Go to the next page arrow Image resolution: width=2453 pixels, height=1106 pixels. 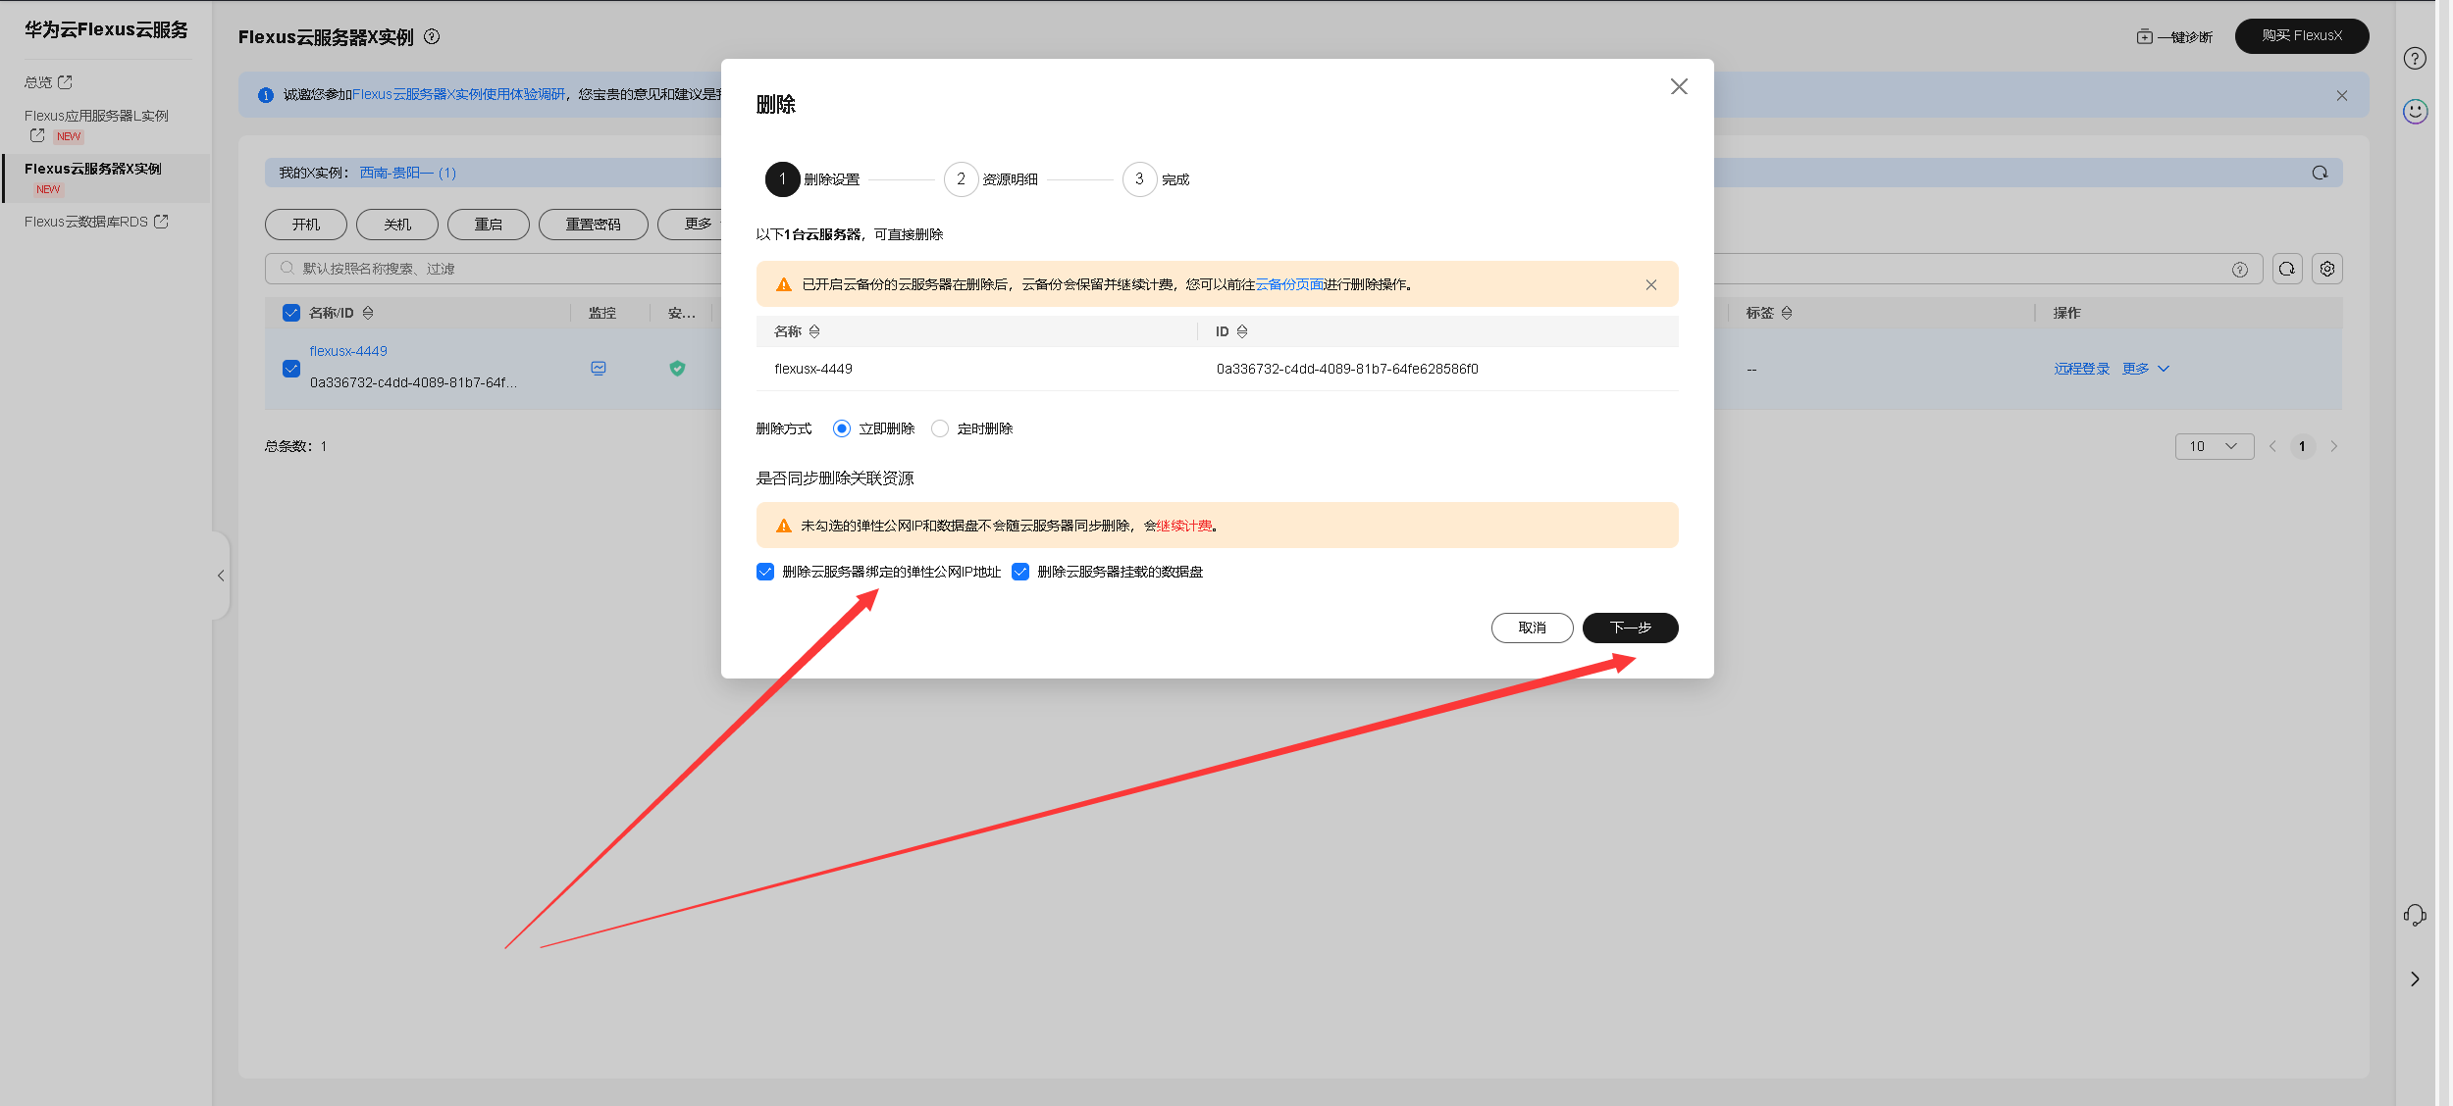pos(2334,446)
